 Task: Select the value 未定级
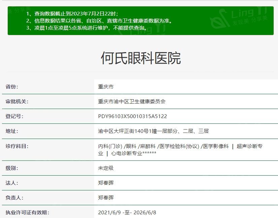click(106, 168)
